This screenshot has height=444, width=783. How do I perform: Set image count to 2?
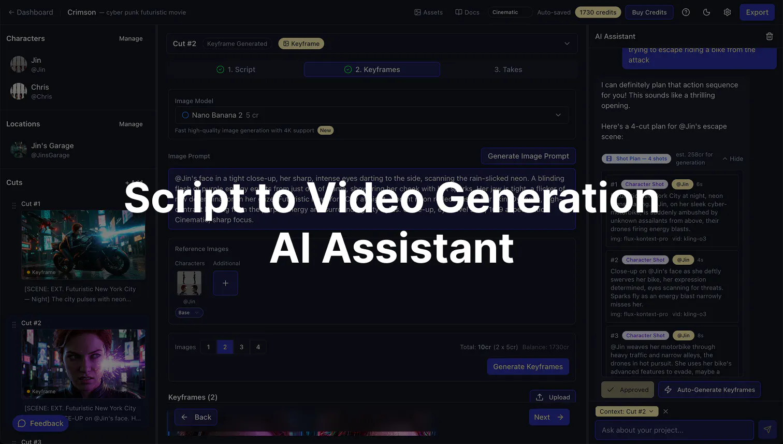(225, 347)
